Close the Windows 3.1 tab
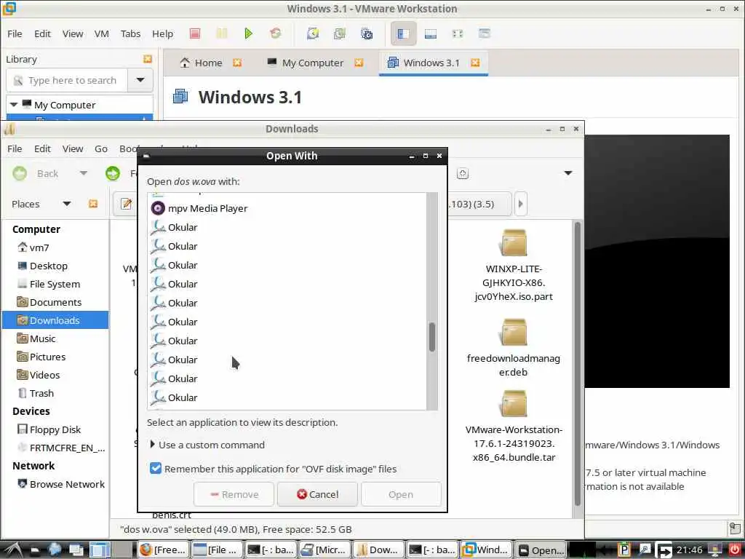 coord(475,63)
